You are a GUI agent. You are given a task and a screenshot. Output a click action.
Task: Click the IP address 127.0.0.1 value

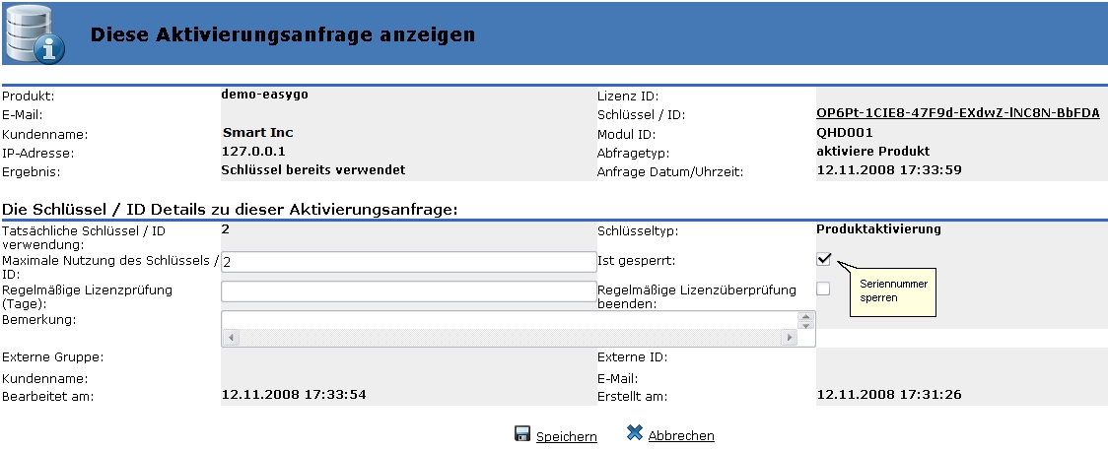[x=253, y=152]
